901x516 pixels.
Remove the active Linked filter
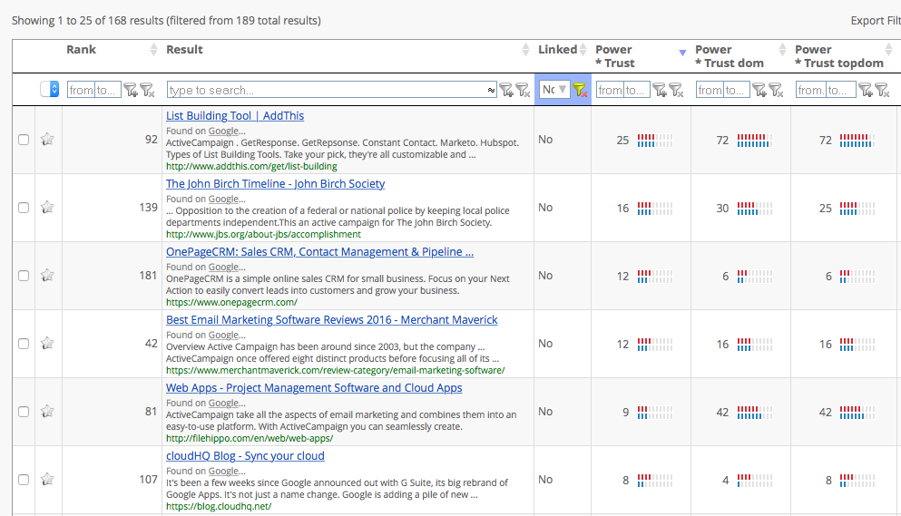580,90
